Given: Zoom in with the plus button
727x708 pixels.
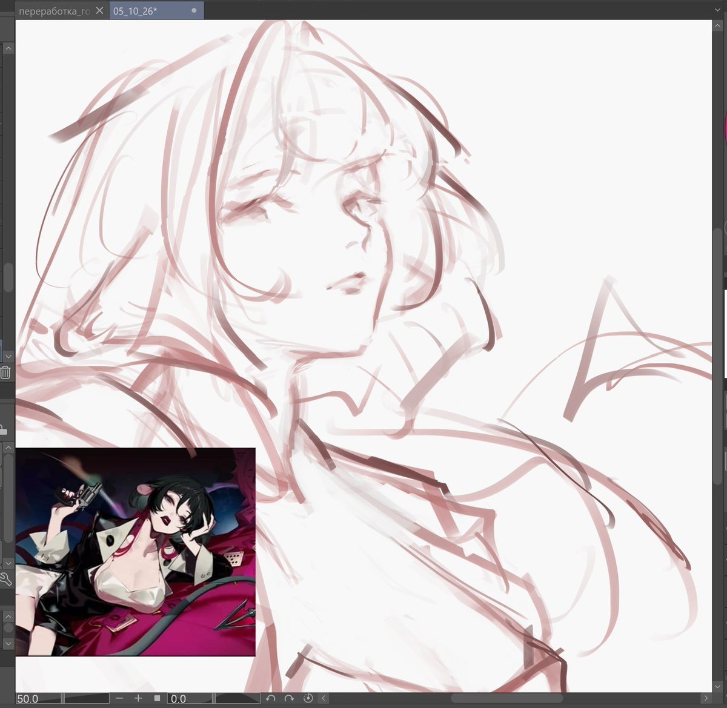Looking at the screenshot, I should click(x=138, y=698).
